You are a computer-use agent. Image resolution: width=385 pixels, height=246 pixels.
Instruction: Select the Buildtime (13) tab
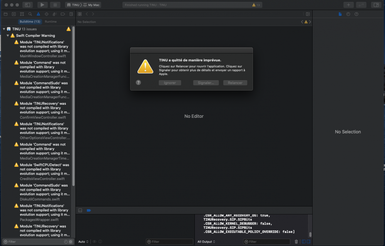point(30,21)
